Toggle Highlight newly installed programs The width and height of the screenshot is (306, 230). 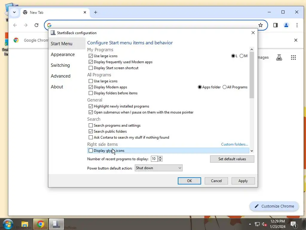91,106
